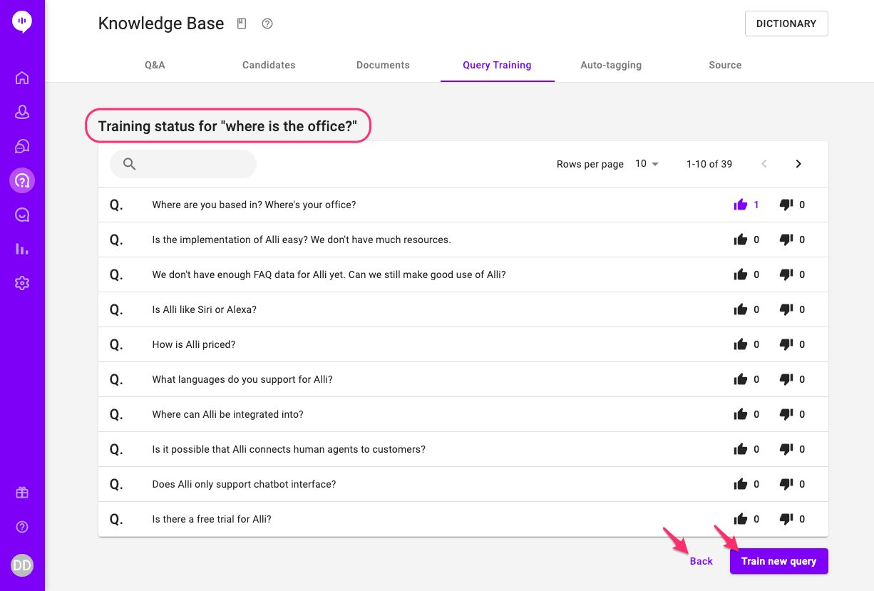Thumbs up the "enough FAQ data" question
The height and width of the screenshot is (591, 874).
coord(741,274)
